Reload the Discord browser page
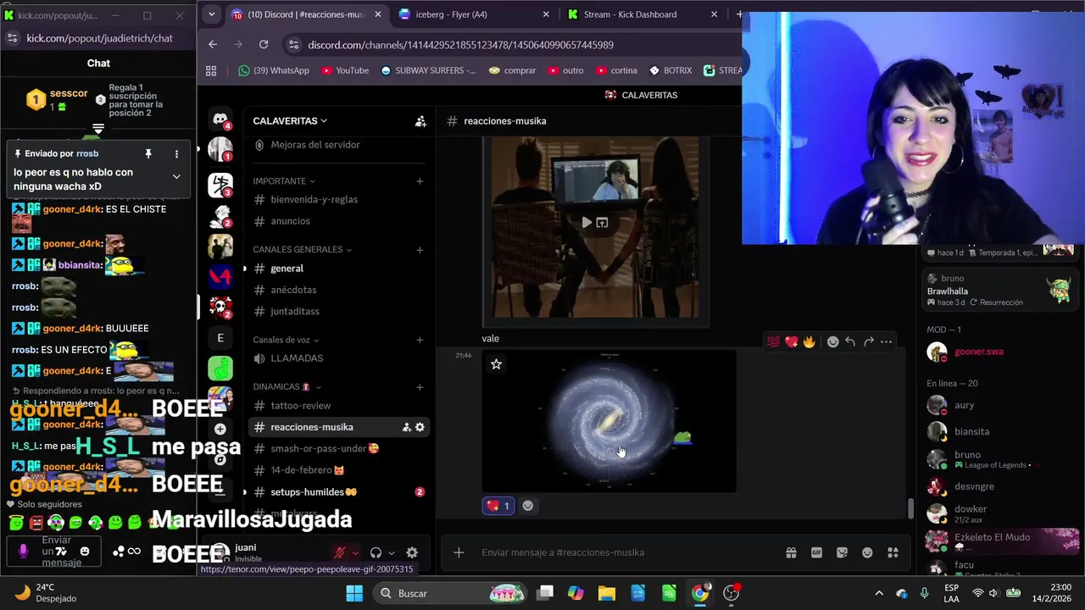 (x=264, y=45)
